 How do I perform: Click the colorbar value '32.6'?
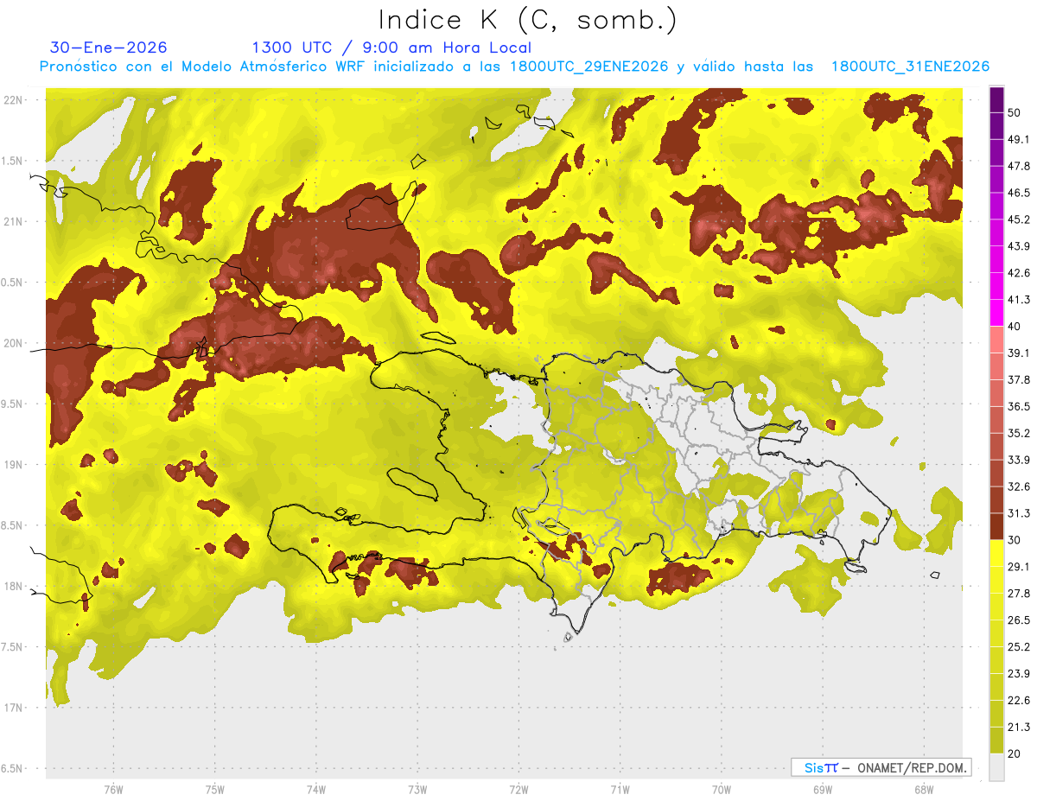(1018, 486)
